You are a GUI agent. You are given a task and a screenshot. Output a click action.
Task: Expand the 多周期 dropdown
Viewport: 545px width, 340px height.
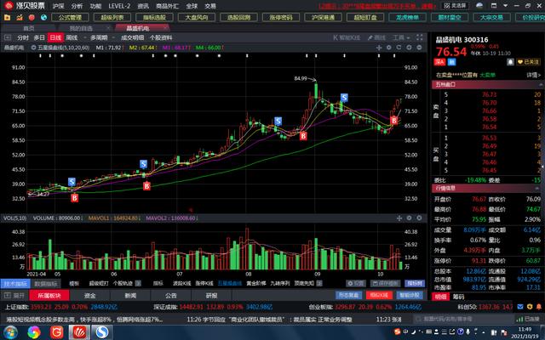coord(101,37)
